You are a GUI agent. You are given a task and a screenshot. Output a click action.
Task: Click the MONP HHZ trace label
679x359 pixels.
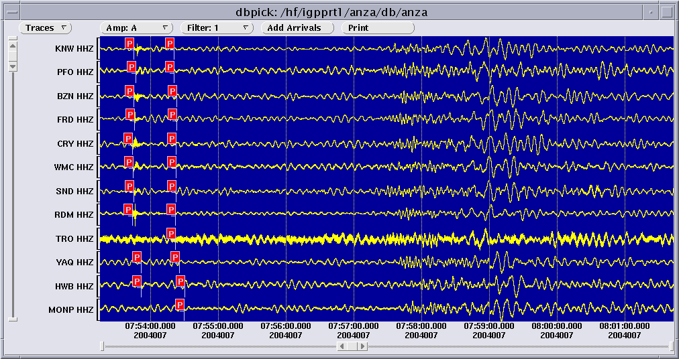coord(71,310)
